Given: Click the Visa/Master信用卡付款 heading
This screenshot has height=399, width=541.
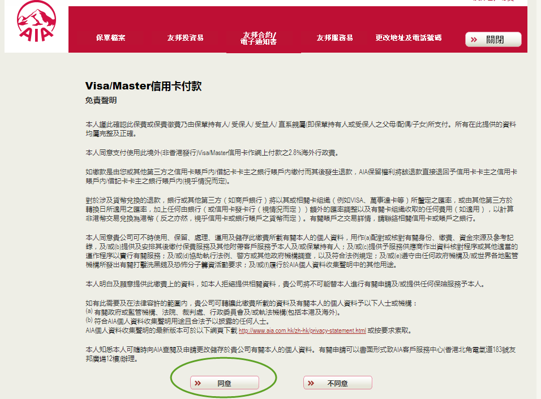Looking at the screenshot, I should click(x=144, y=86).
